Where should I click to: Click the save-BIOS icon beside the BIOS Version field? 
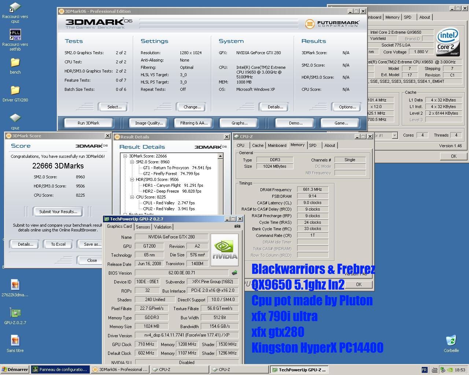(234, 272)
